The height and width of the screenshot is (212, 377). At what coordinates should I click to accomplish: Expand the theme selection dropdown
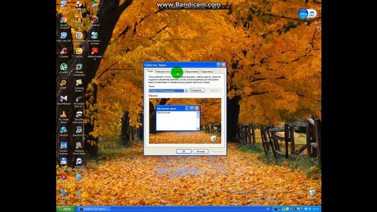click(186, 91)
